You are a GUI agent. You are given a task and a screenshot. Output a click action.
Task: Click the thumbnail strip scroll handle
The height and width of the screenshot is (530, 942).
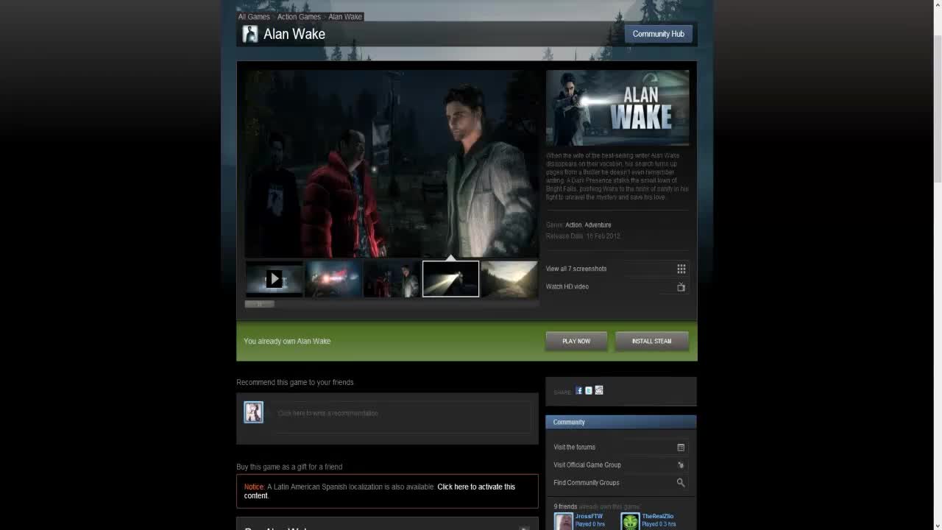(259, 304)
